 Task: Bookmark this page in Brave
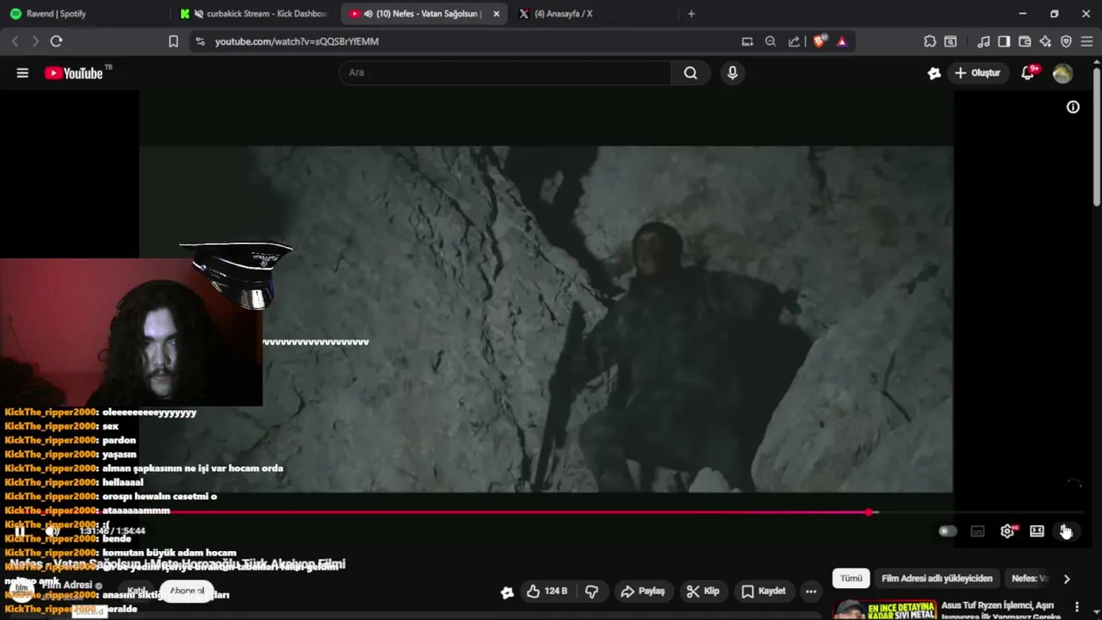[173, 41]
